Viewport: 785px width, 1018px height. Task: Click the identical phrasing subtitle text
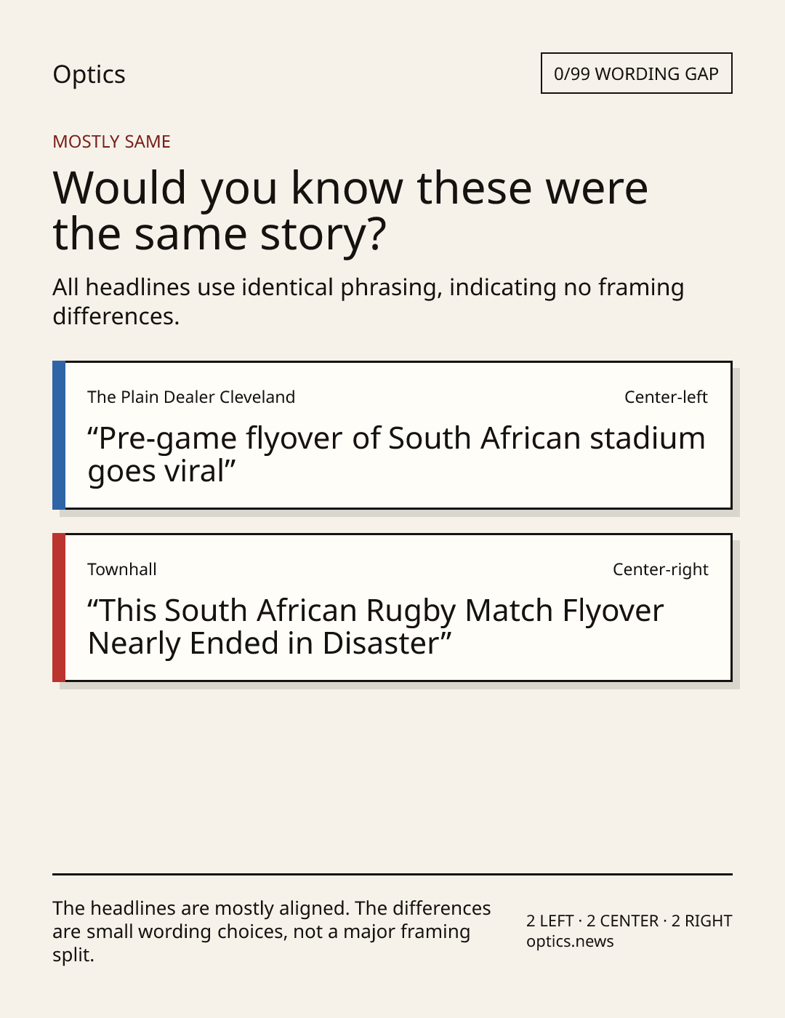click(368, 302)
